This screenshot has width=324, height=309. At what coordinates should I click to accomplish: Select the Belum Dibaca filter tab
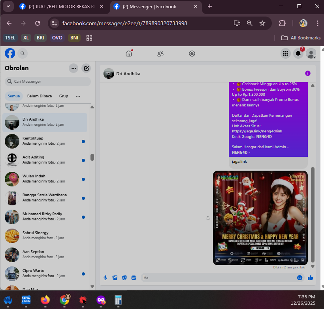pyautogui.click(x=40, y=96)
